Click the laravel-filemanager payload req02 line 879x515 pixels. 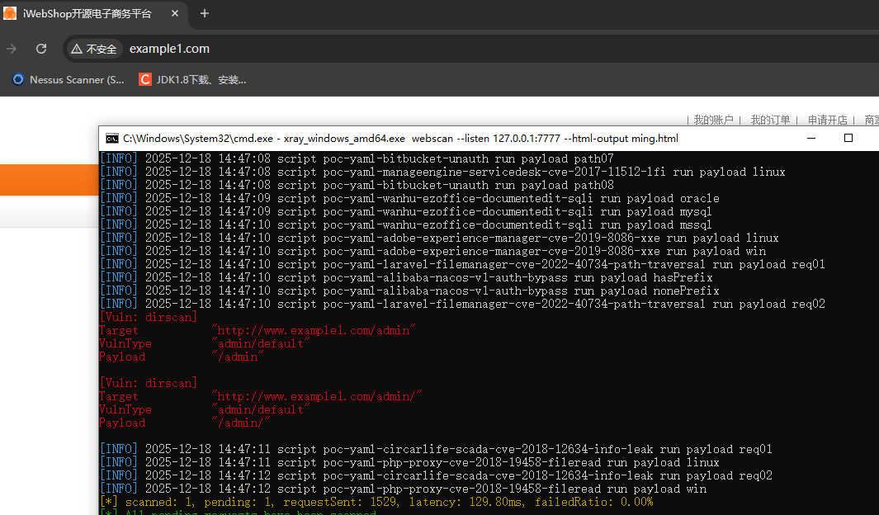462,304
